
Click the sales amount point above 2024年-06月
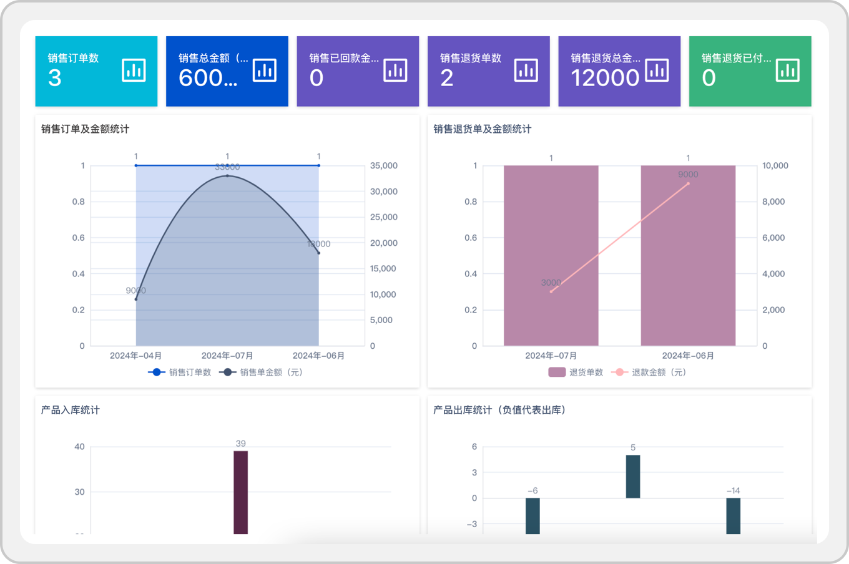(x=319, y=253)
